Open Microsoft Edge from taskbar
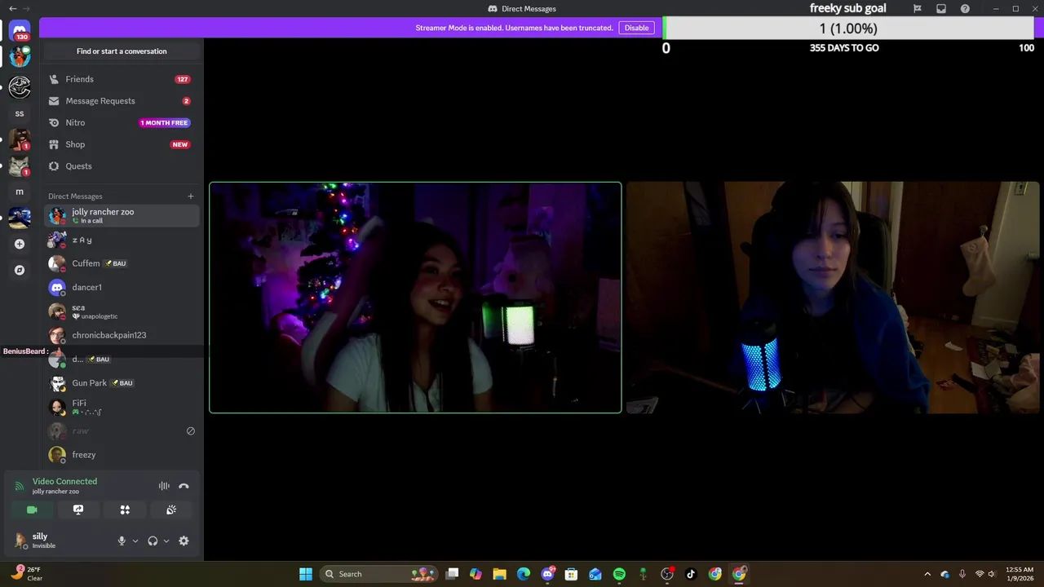1044x587 pixels. pyautogui.click(x=524, y=574)
